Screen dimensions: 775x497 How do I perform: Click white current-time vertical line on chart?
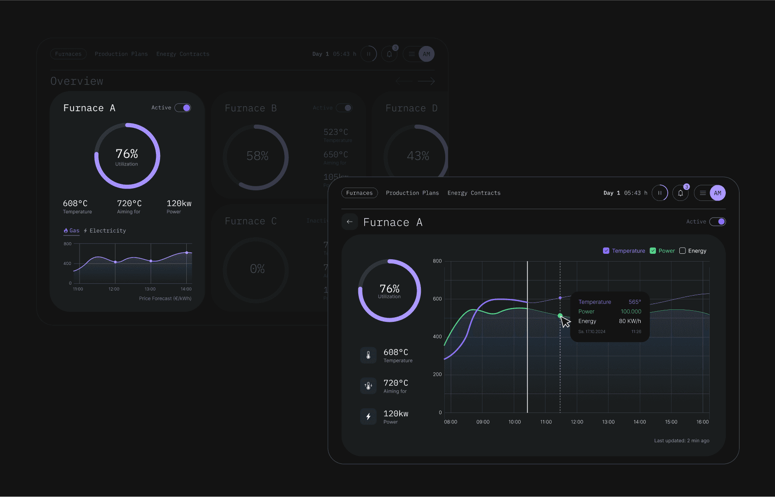(527, 337)
